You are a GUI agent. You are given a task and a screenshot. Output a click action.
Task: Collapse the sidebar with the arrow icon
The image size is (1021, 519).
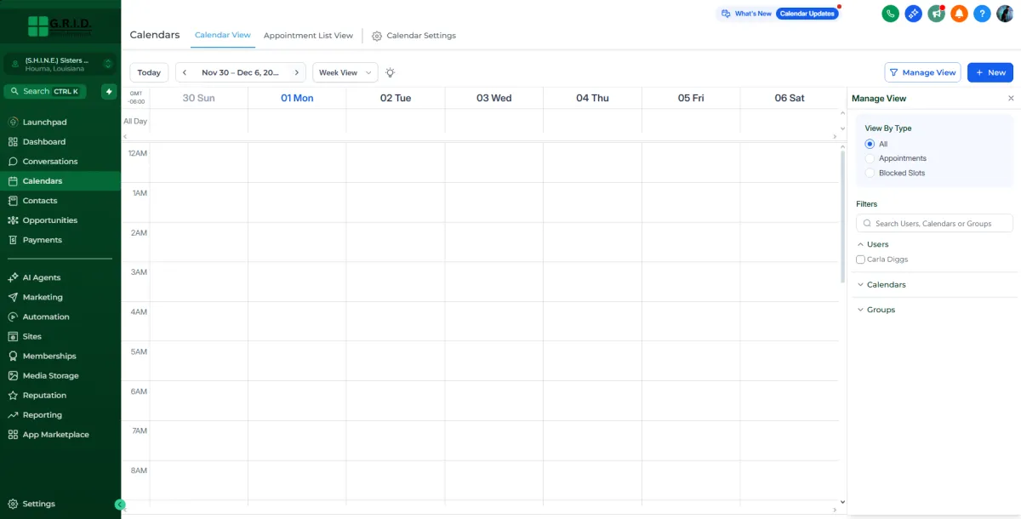(x=120, y=505)
